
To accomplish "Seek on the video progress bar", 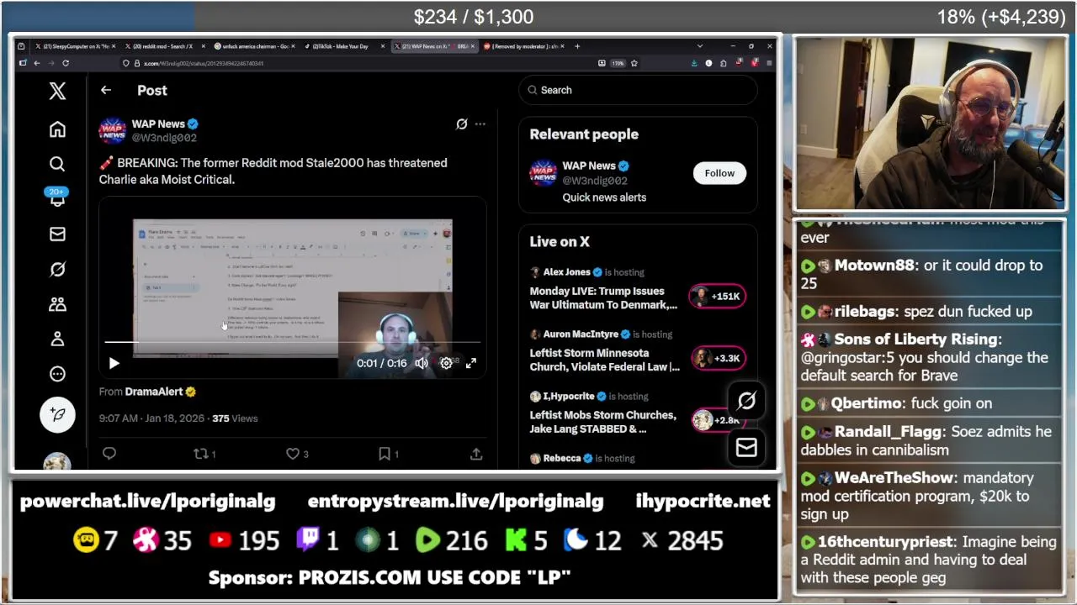I will click(x=292, y=343).
